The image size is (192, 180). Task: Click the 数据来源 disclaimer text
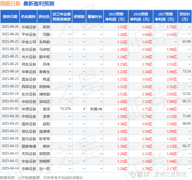tap(41, 177)
